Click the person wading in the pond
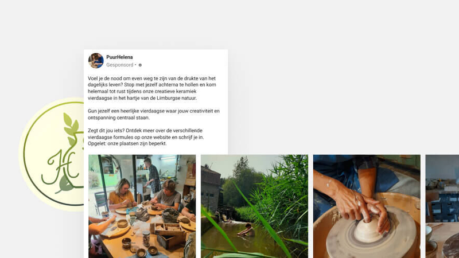This screenshot has width=459, height=258. (246, 230)
